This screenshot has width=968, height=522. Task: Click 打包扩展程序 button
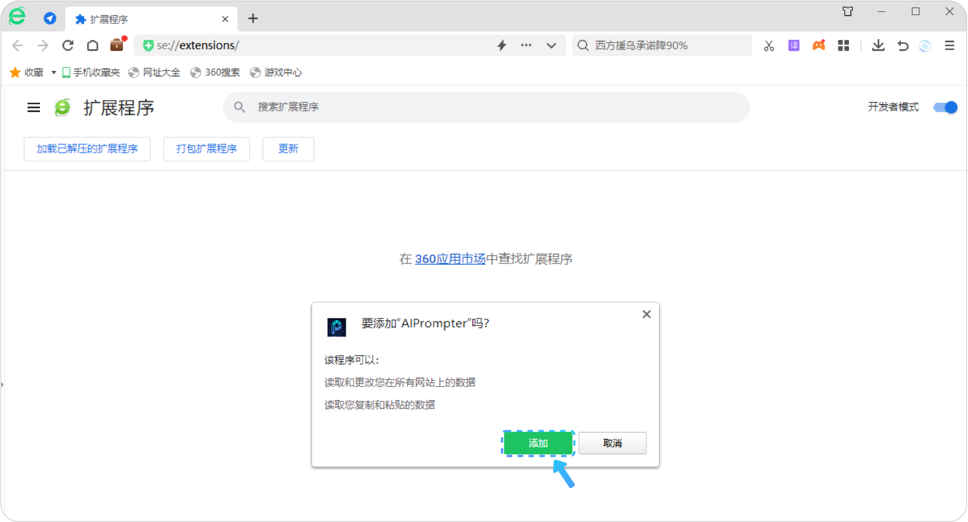206,149
